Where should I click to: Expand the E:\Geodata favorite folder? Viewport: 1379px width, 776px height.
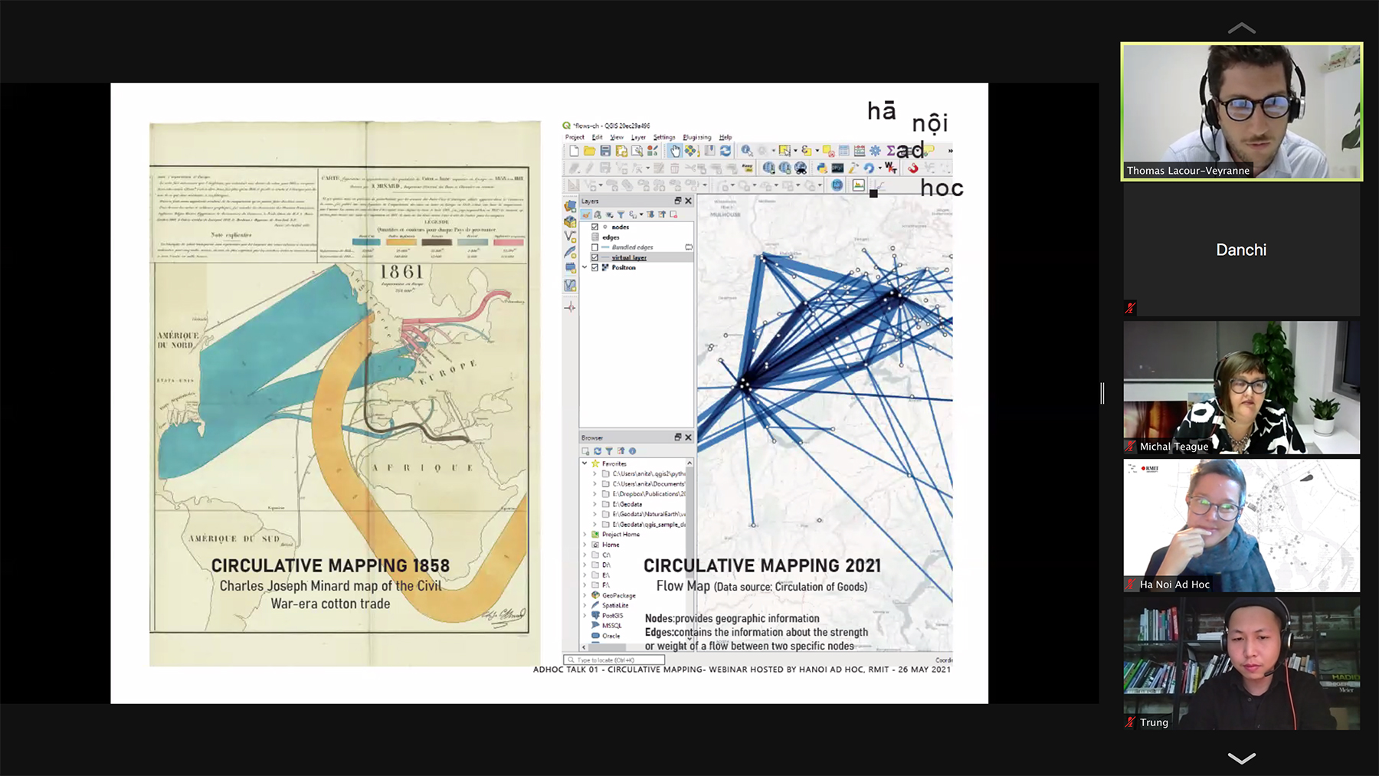tap(595, 504)
